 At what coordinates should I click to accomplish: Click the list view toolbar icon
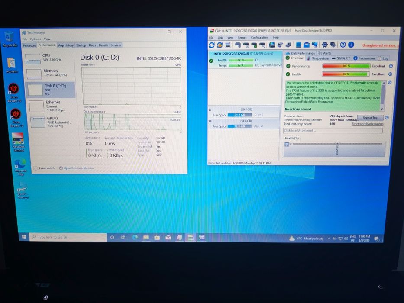coord(228,45)
